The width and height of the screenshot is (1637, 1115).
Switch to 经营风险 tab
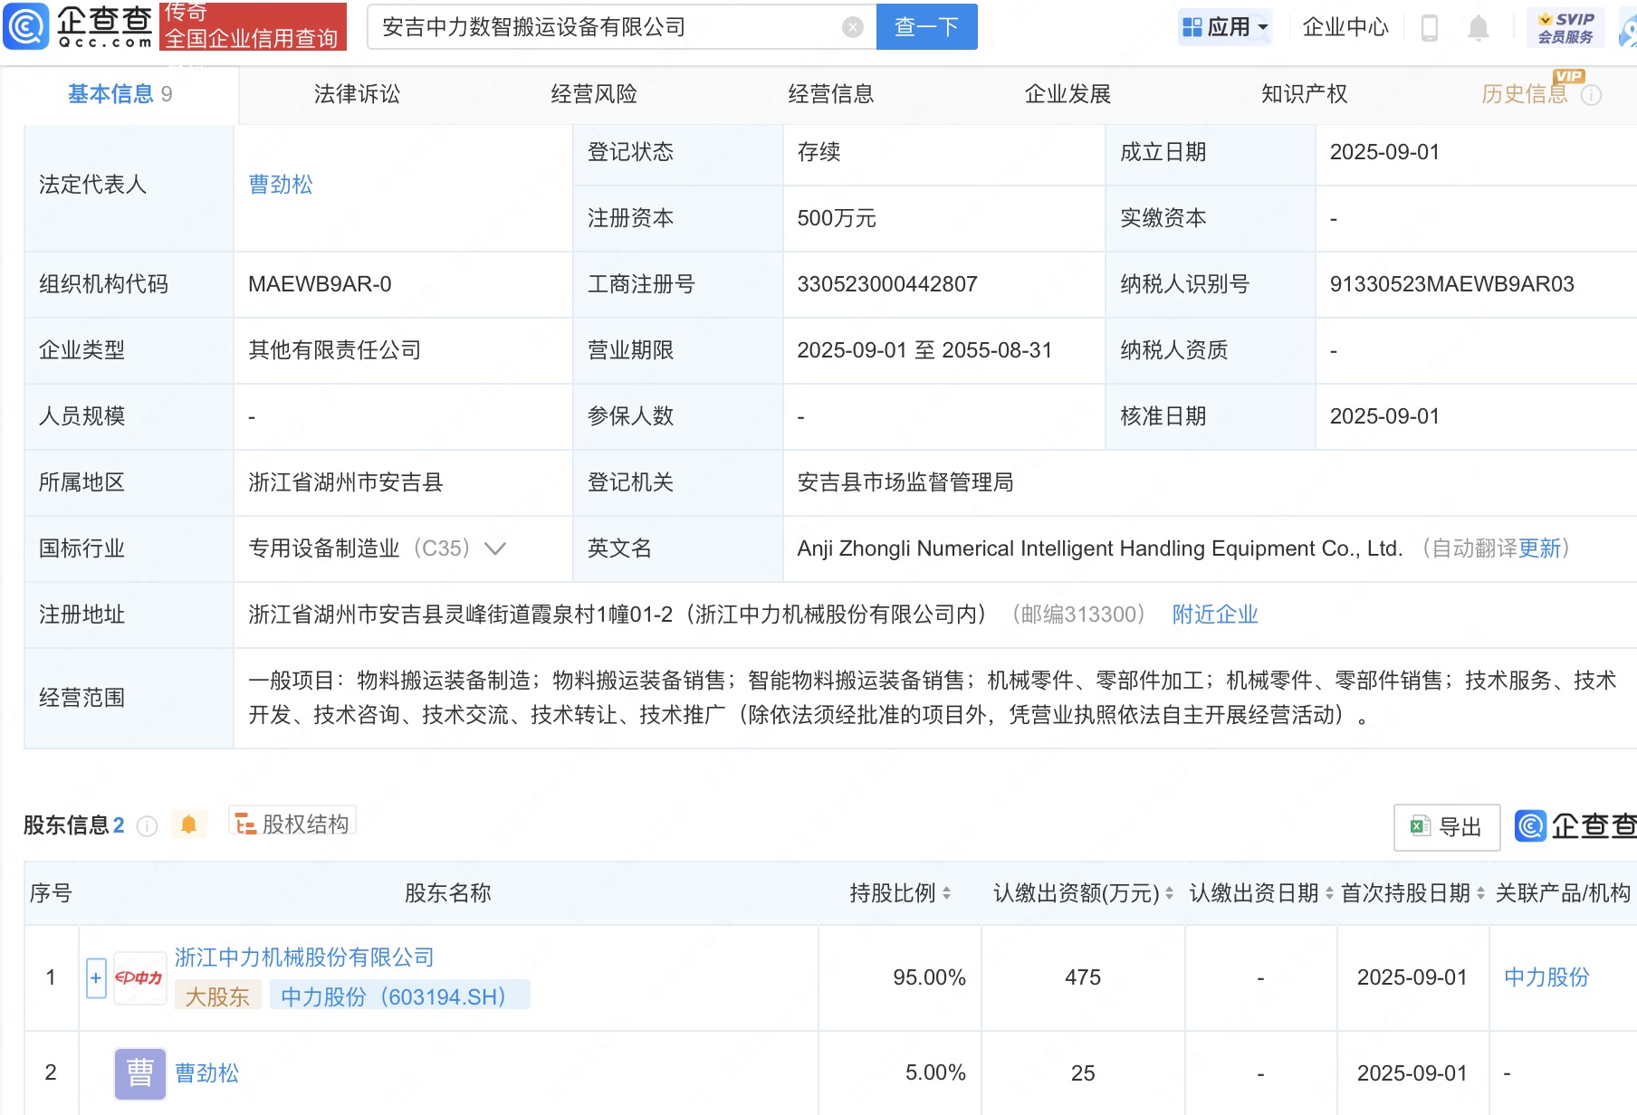594,94
